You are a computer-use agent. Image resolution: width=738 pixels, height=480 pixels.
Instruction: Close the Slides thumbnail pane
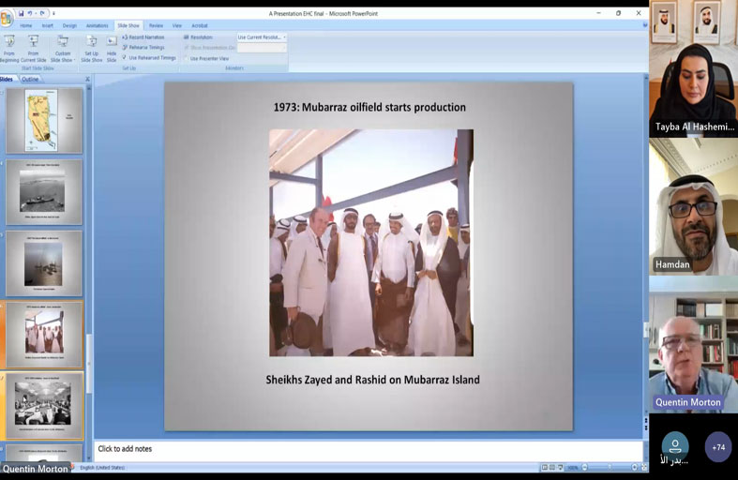point(88,80)
